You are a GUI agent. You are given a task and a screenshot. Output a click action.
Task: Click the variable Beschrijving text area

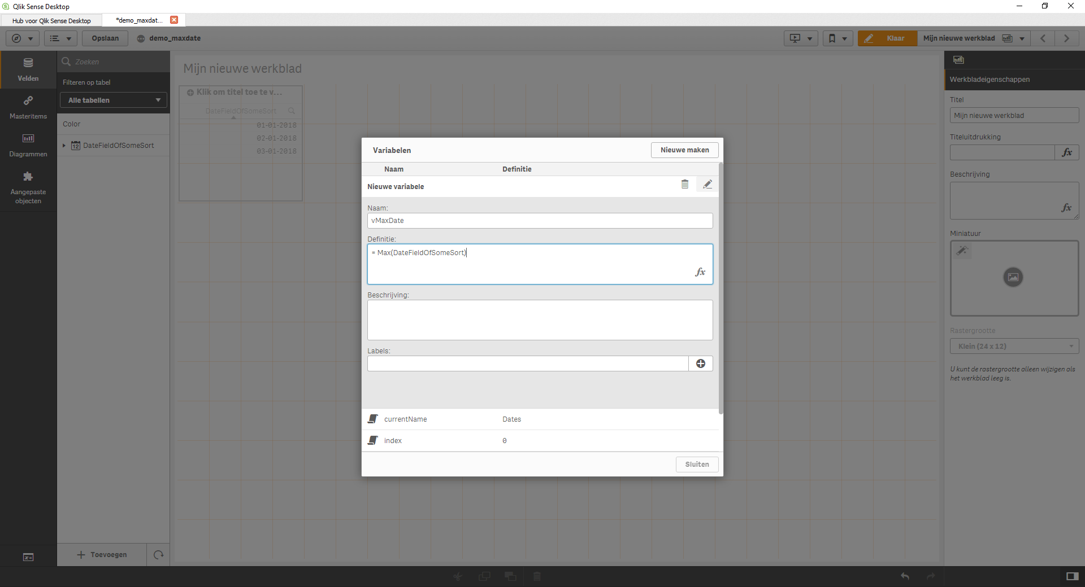point(540,320)
